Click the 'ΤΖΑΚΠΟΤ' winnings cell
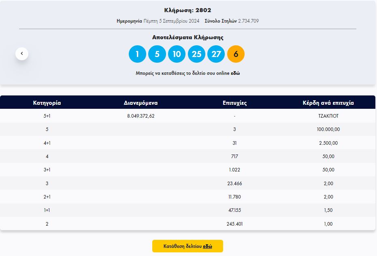The image size is (377, 256). click(328, 116)
